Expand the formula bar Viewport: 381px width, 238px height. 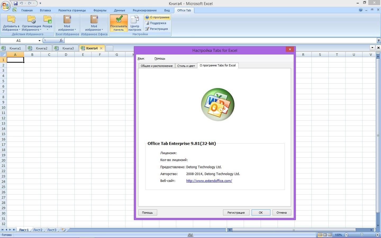pyautogui.click(x=379, y=40)
